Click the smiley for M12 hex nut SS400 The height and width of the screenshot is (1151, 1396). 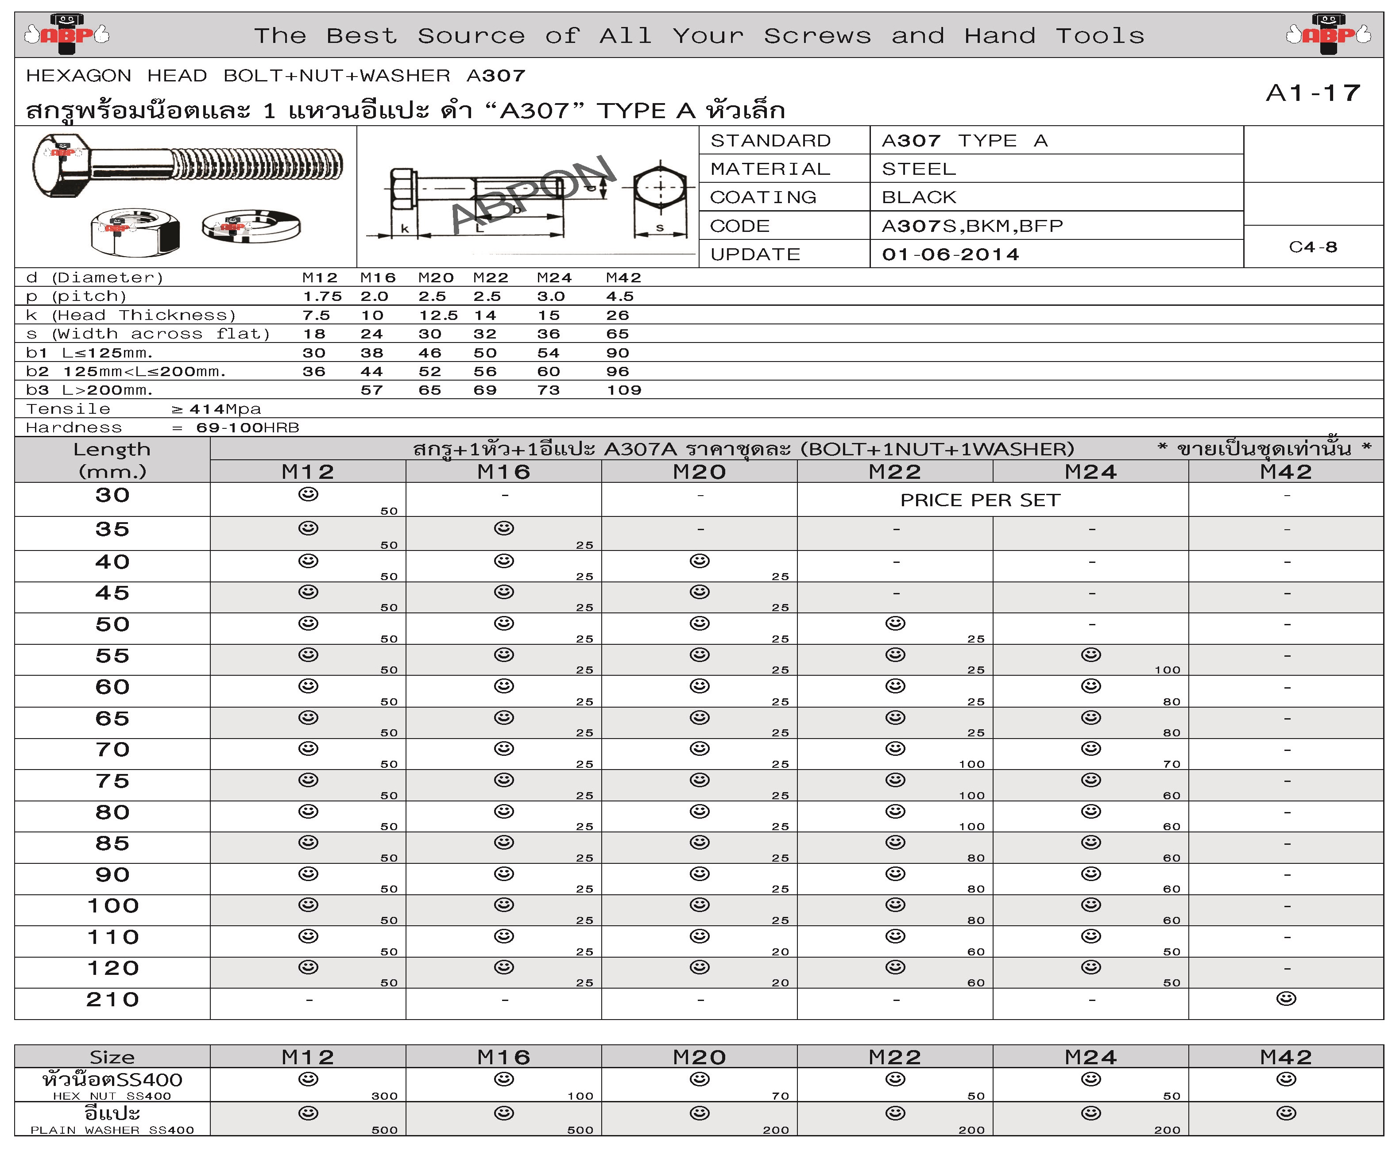click(x=309, y=1079)
